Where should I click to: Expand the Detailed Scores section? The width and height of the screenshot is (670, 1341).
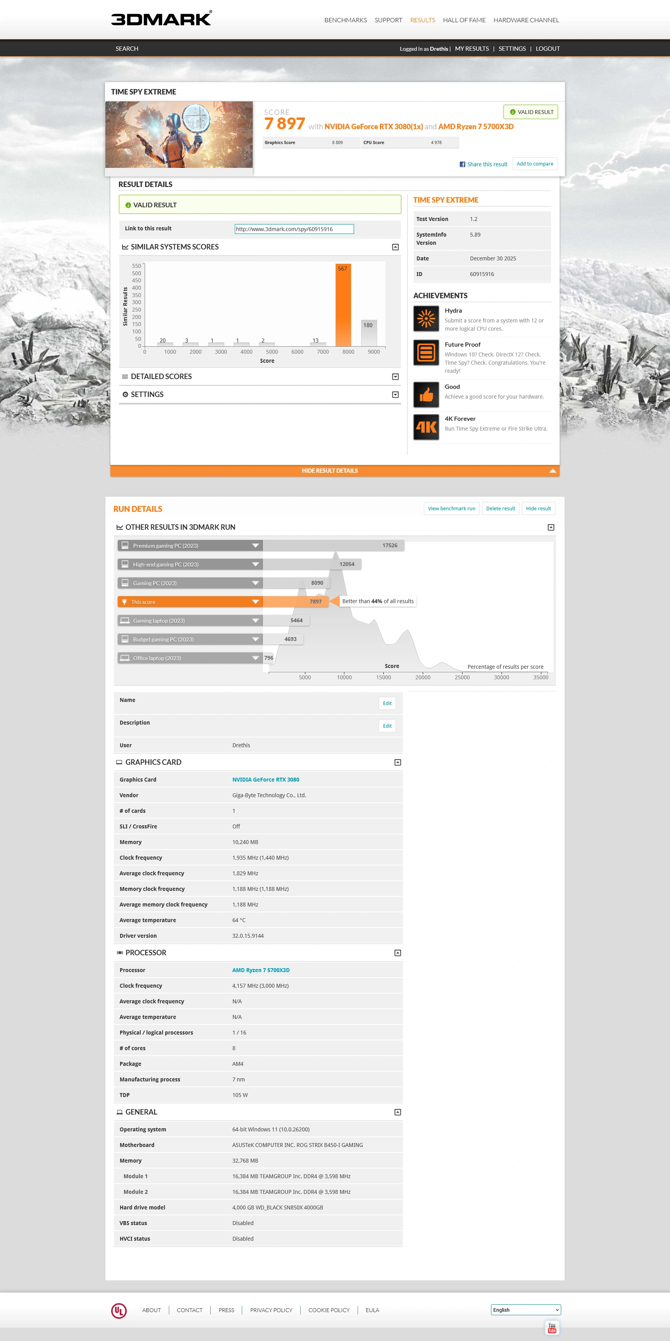click(x=395, y=377)
